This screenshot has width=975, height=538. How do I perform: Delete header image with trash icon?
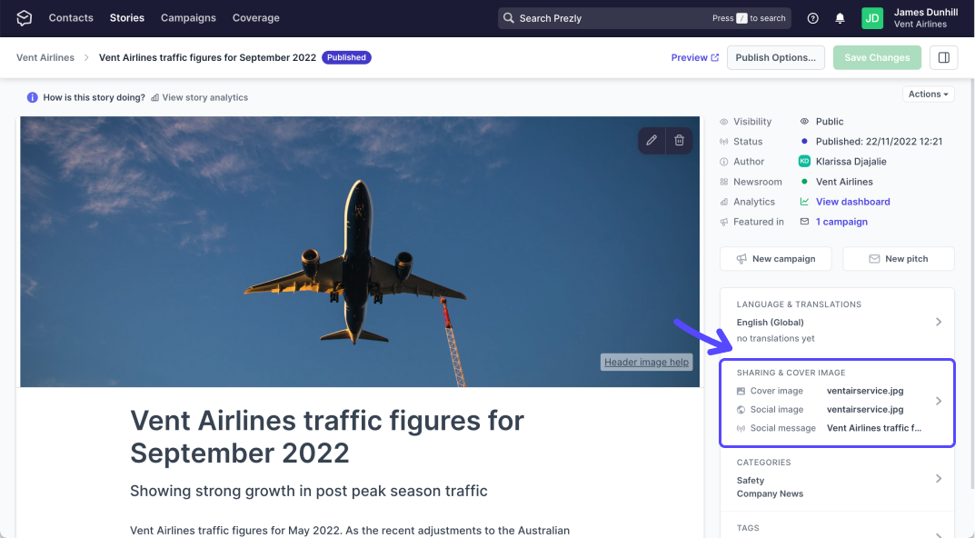click(x=680, y=141)
